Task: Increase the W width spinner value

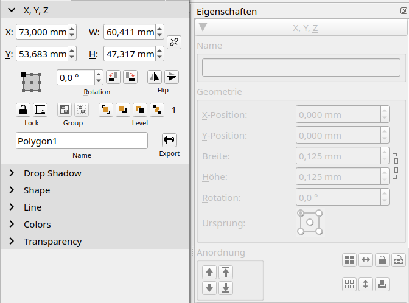Action: point(159,29)
